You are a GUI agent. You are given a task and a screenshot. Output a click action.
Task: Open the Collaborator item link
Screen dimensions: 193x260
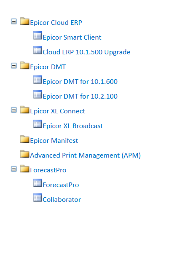tap(62, 200)
